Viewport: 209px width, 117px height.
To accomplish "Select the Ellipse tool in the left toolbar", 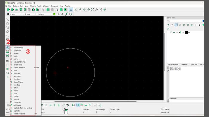I will (7, 32).
